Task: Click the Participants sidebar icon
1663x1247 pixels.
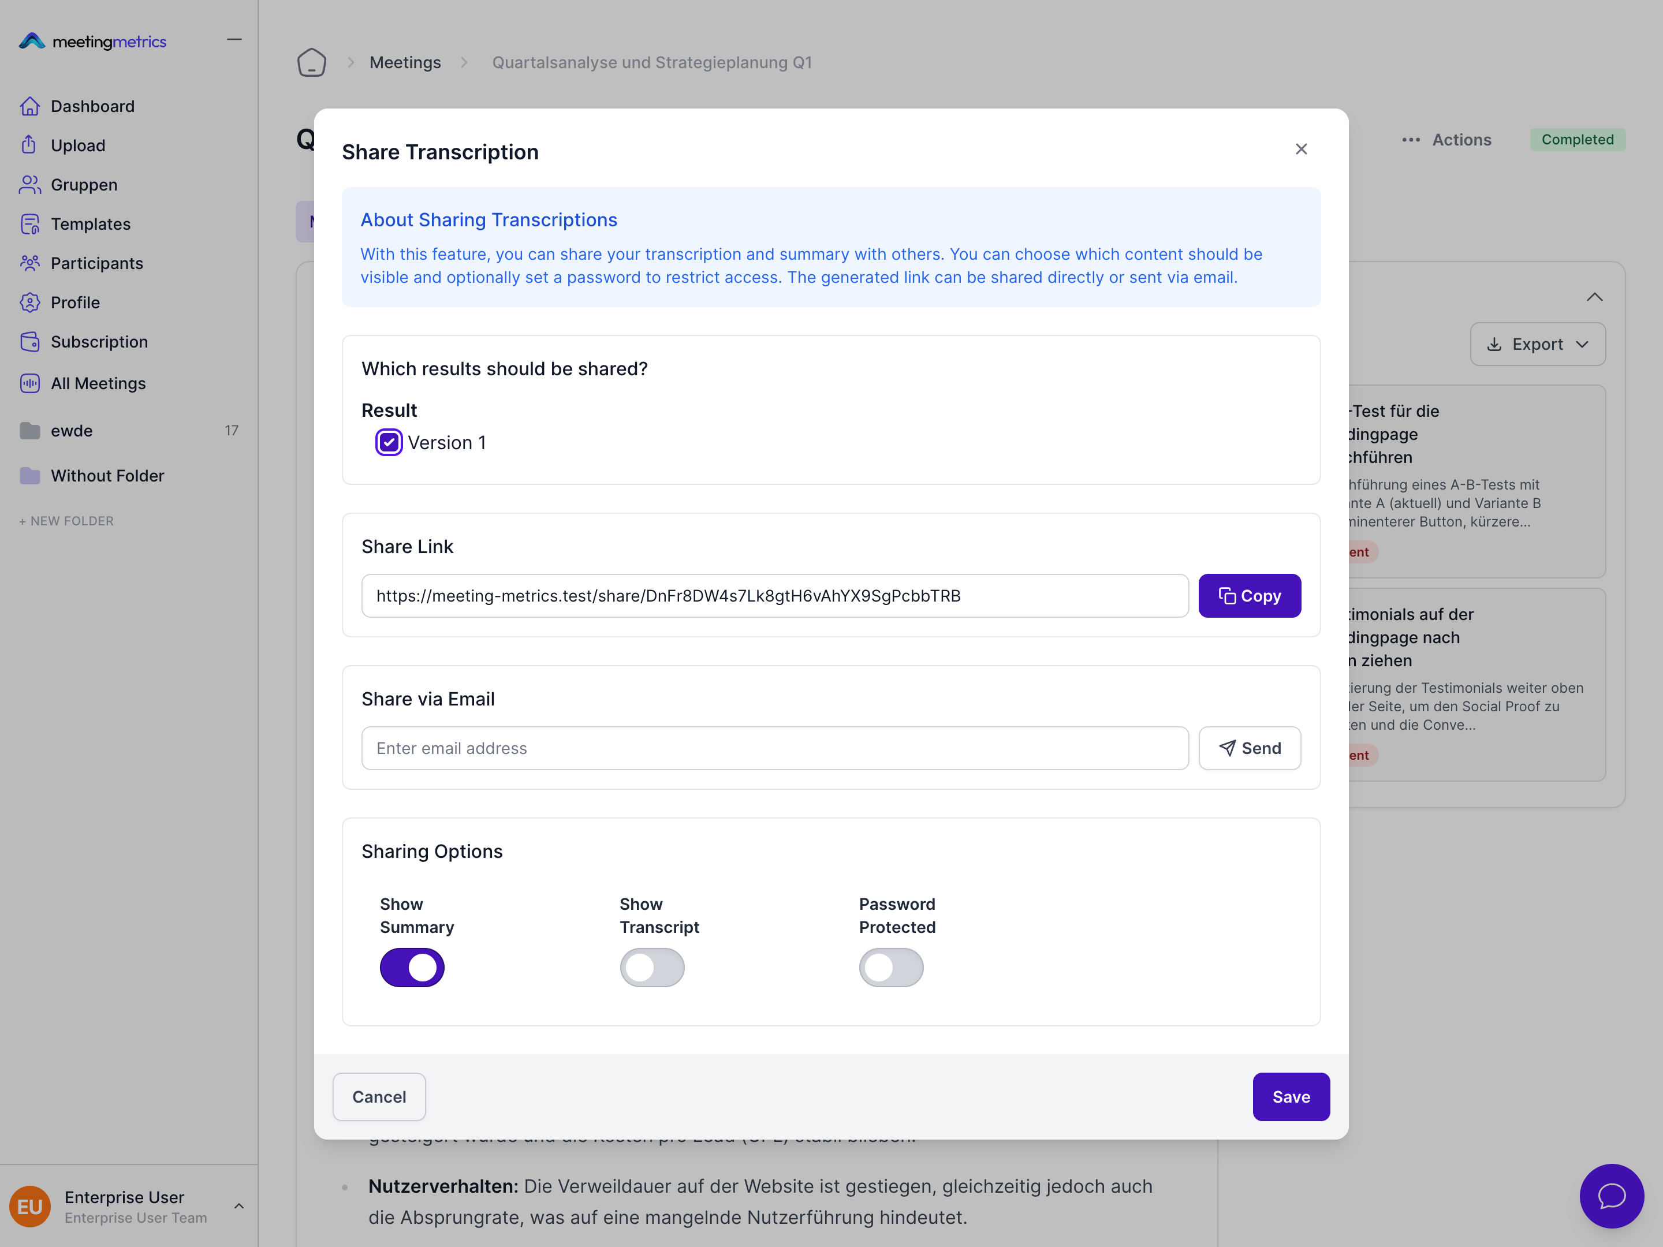Action: point(29,263)
